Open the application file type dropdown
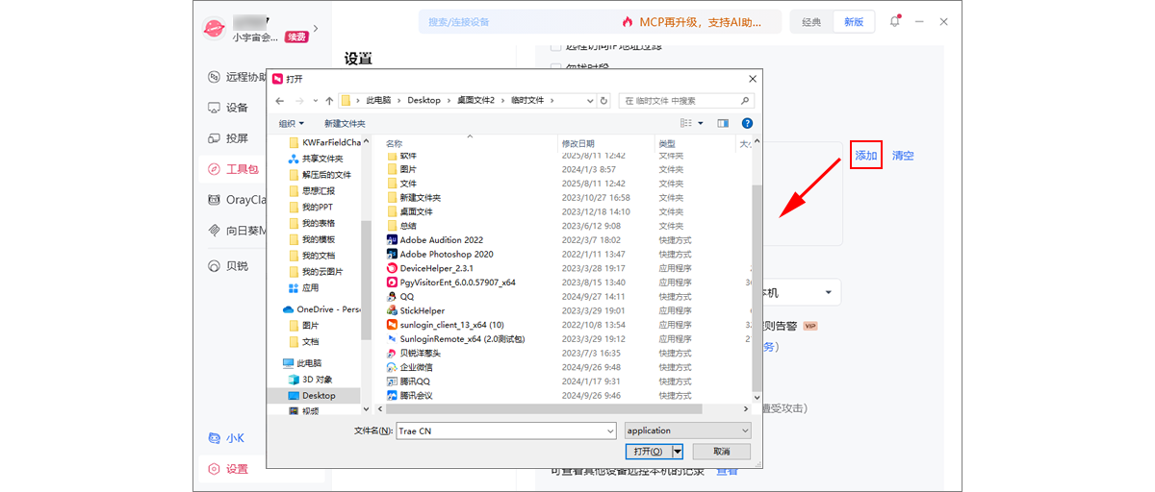This screenshot has height=492, width=1155. [687, 430]
